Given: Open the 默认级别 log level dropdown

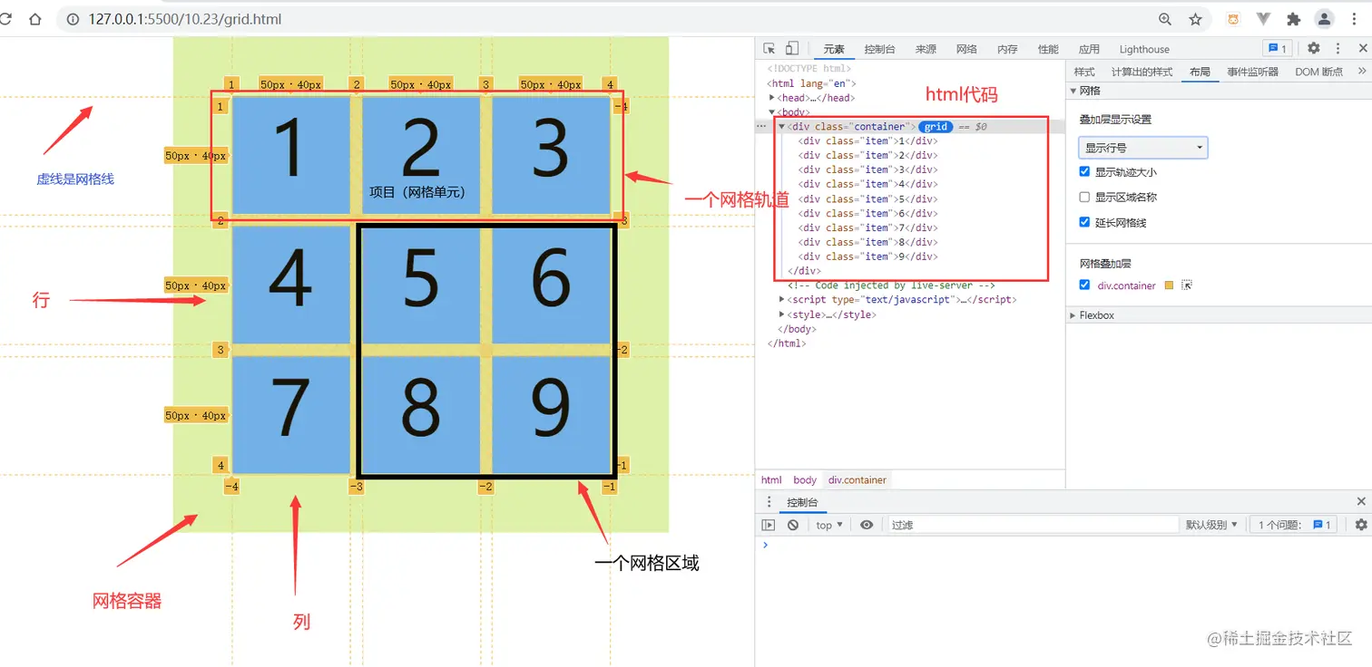Looking at the screenshot, I should coord(1211,525).
